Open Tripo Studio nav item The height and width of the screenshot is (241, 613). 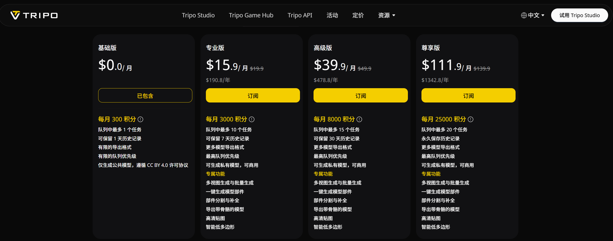pyautogui.click(x=198, y=15)
